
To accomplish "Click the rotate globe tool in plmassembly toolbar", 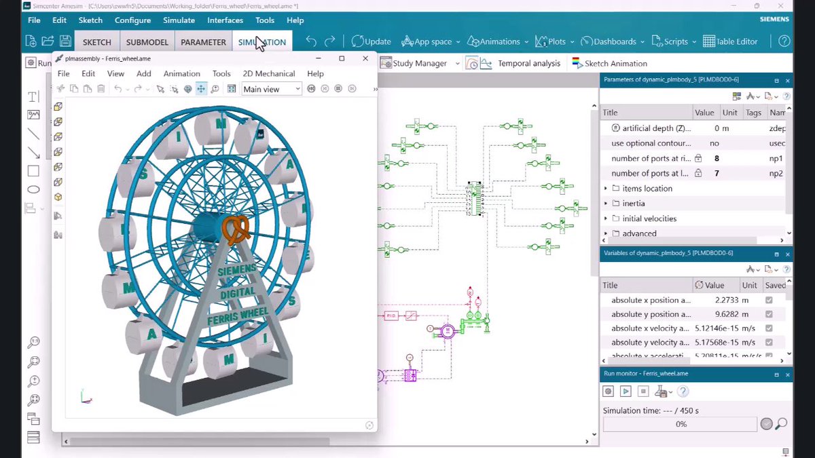I will click(188, 89).
